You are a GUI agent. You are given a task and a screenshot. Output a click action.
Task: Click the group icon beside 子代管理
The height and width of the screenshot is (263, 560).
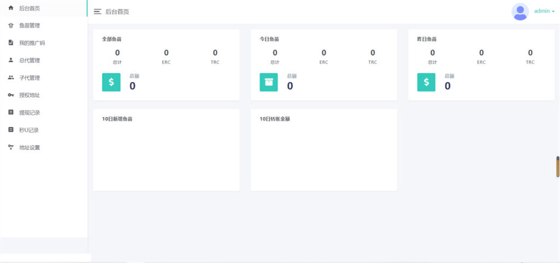11,78
